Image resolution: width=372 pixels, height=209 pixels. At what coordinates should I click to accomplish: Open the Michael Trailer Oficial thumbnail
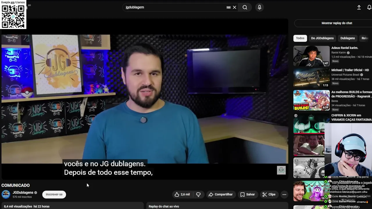[312, 78]
